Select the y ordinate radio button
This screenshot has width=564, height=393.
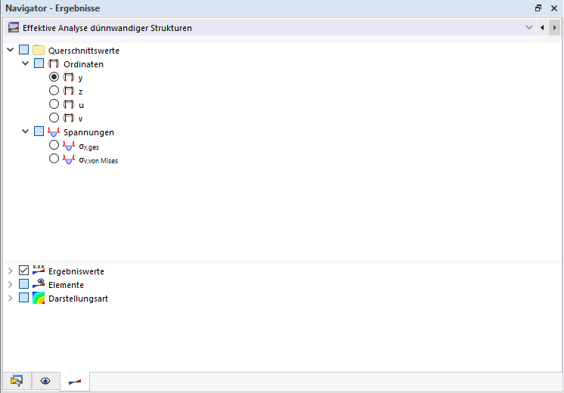pyautogui.click(x=54, y=77)
